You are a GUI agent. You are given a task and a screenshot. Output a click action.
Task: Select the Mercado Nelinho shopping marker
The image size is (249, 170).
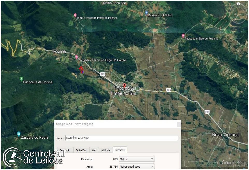146,13
